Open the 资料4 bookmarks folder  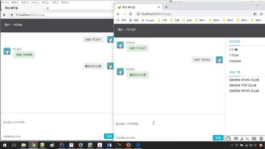coord(242,20)
